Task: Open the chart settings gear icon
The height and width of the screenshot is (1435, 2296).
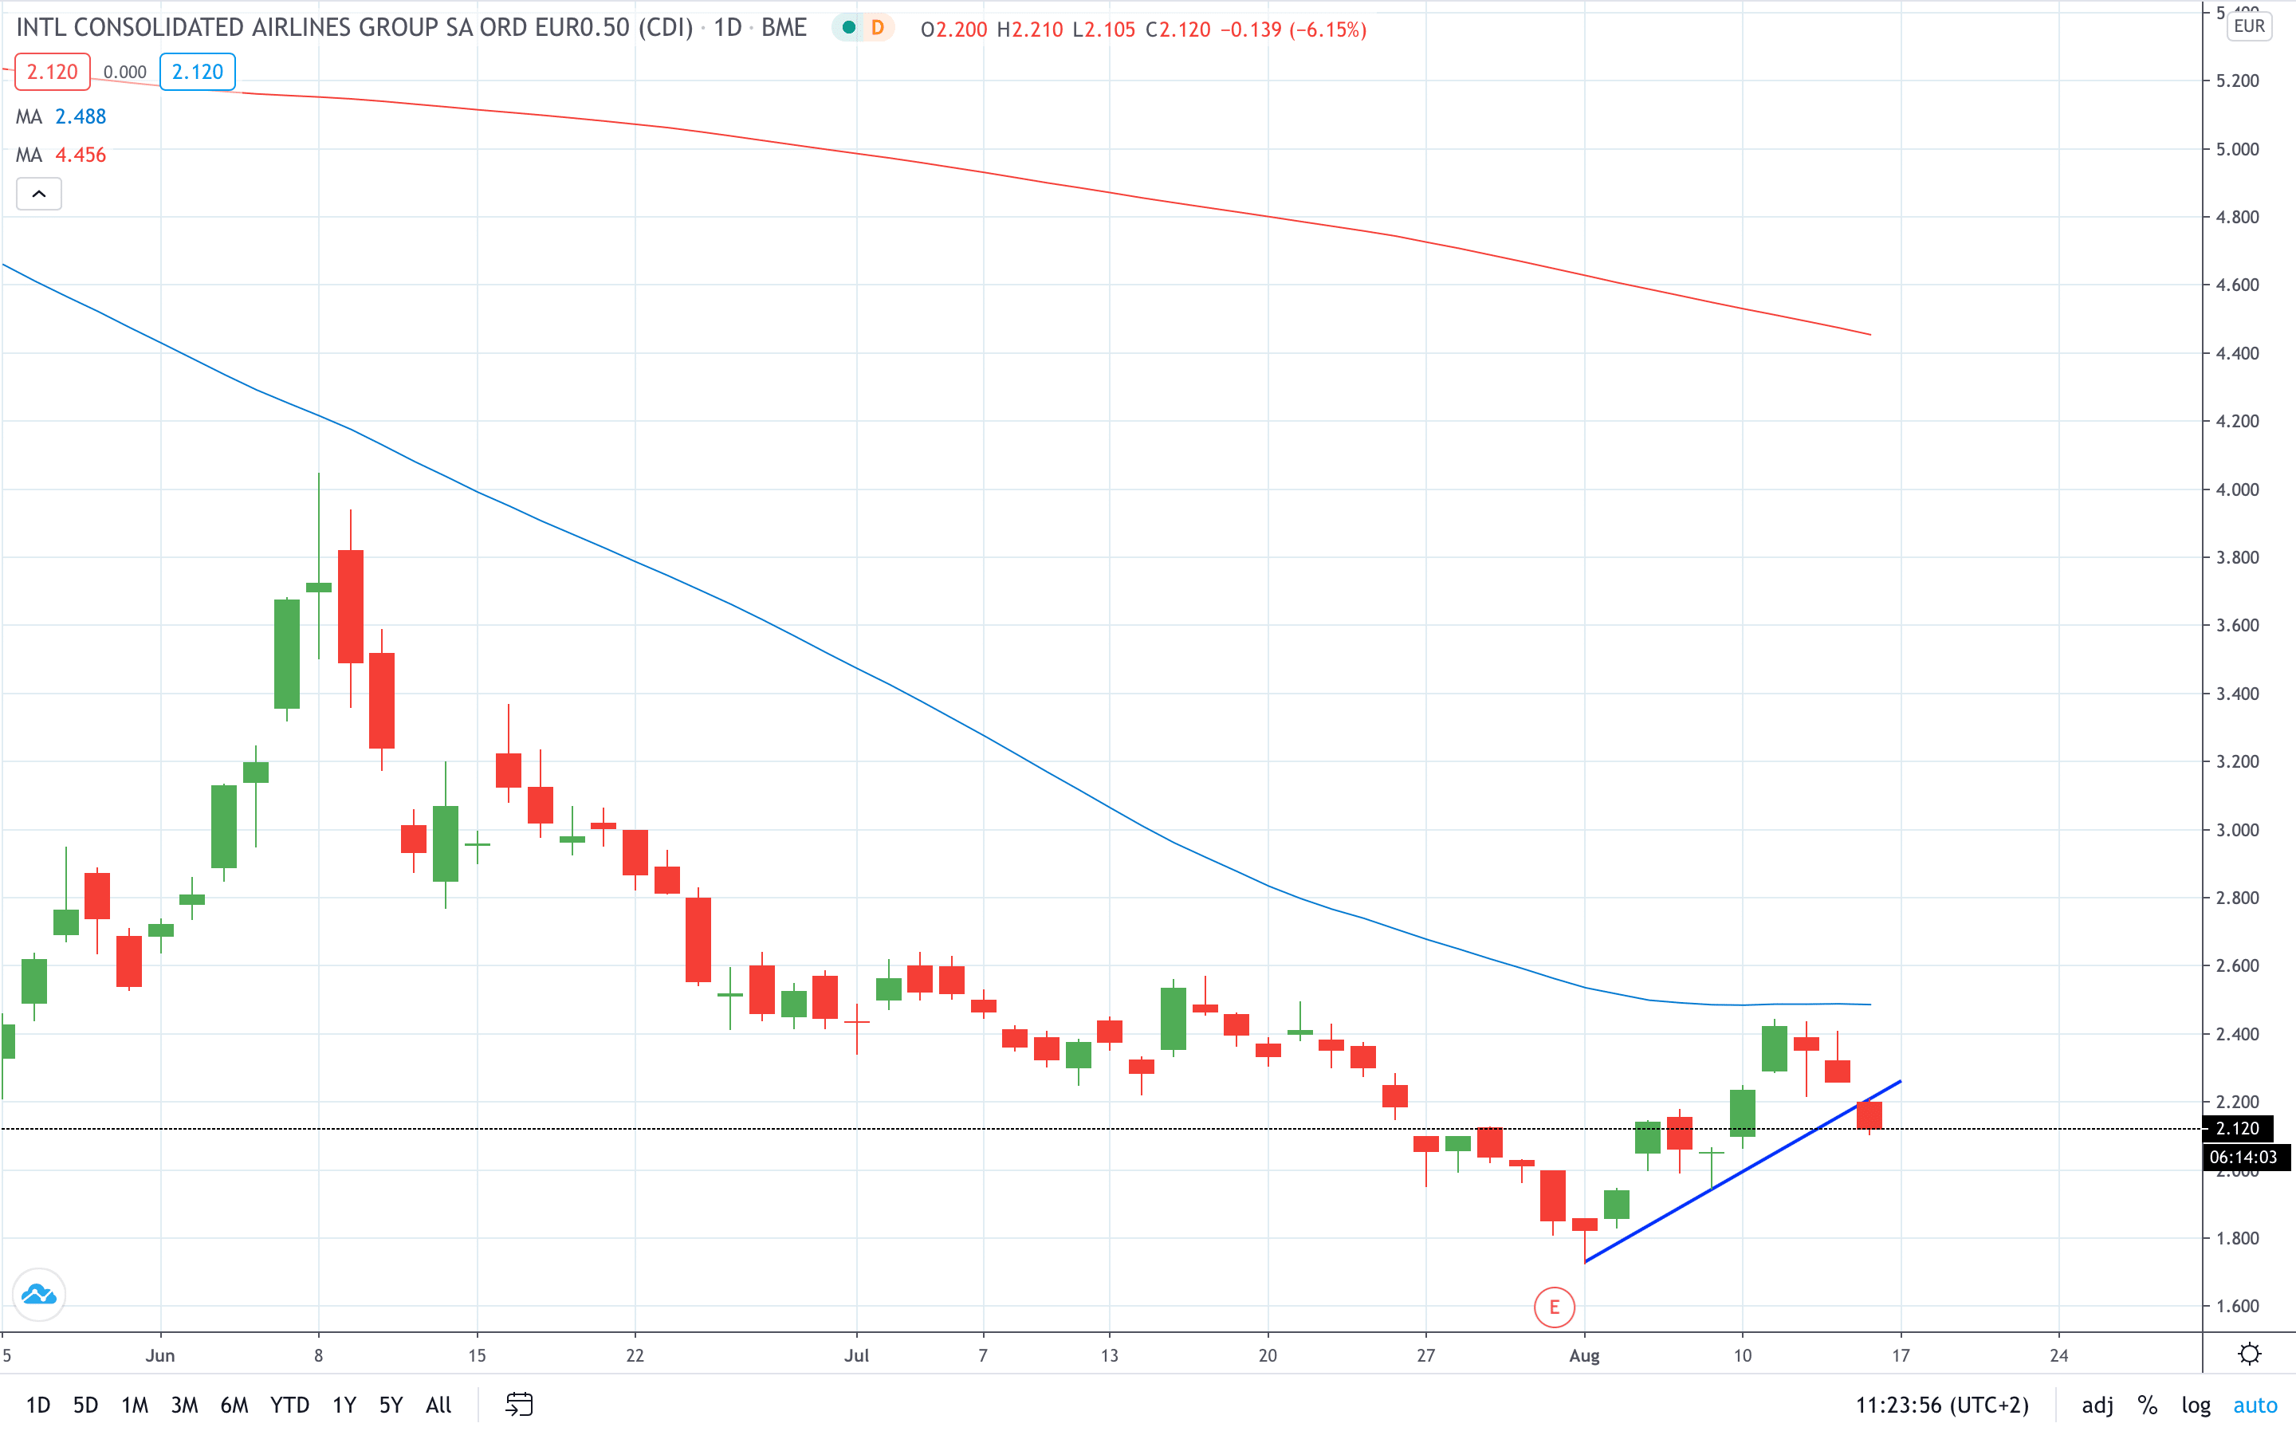Action: 2250,1354
